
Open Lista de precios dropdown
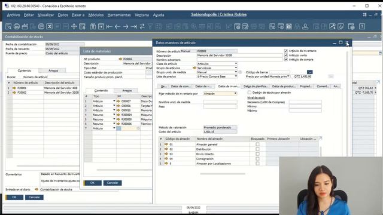tap(236, 76)
